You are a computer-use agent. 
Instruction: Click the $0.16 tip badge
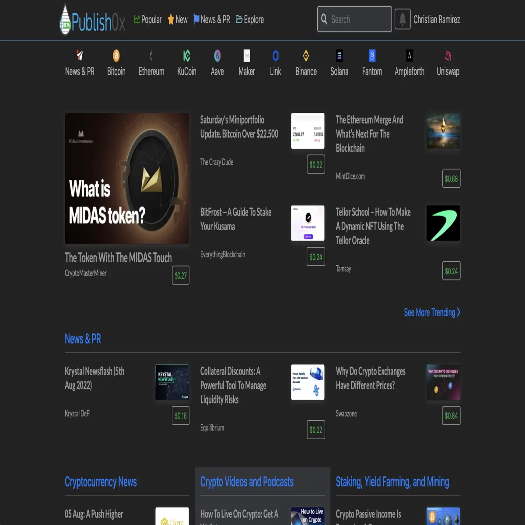181,416
